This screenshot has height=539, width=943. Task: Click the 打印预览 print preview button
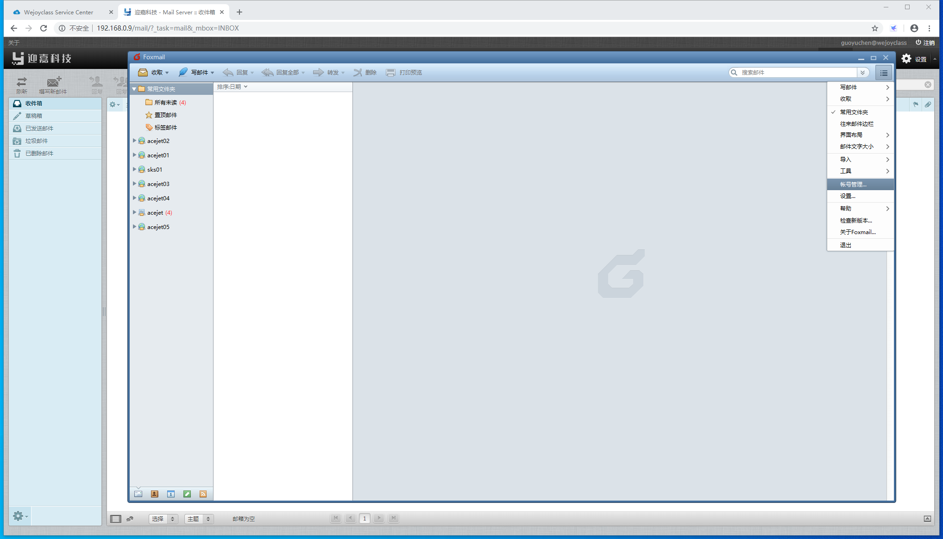pyautogui.click(x=404, y=73)
